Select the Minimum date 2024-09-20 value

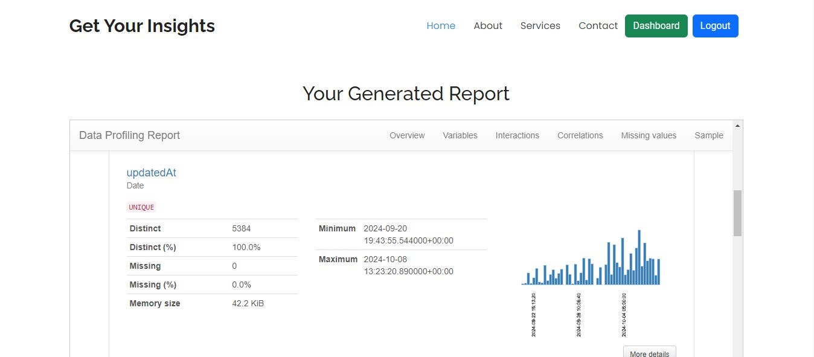408,234
